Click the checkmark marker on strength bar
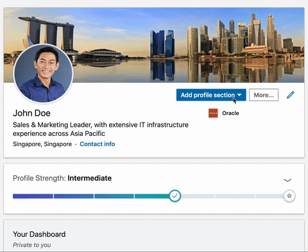Screen dimensions: 308x252 tap(175, 196)
